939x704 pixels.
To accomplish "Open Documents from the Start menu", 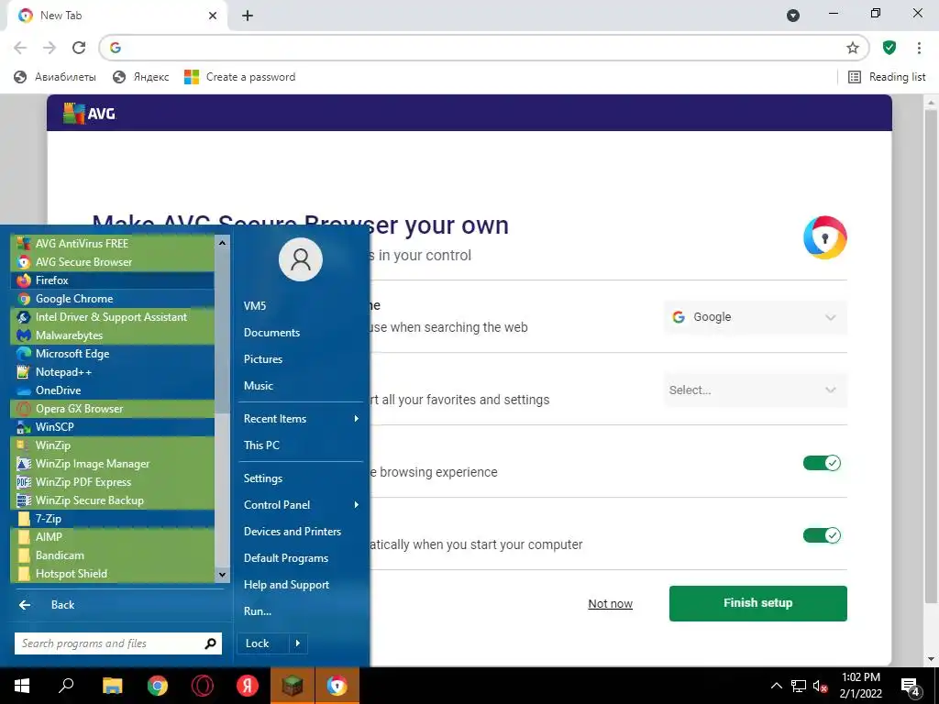I will coord(271,332).
